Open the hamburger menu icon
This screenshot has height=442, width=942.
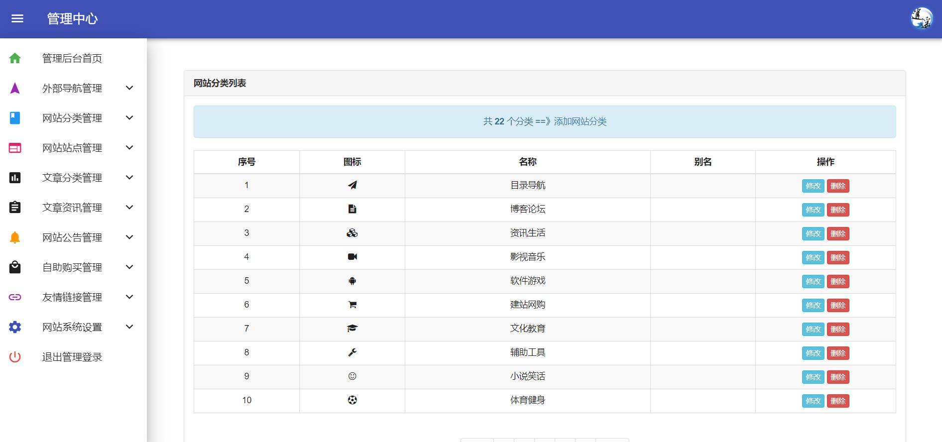click(17, 18)
